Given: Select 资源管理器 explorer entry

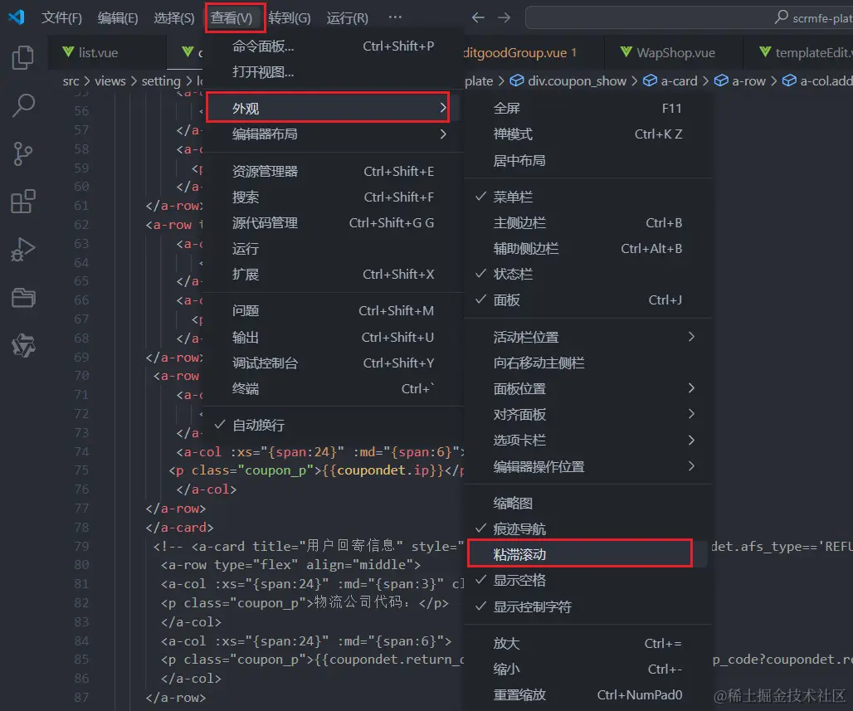Looking at the screenshot, I should [x=333, y=172].
